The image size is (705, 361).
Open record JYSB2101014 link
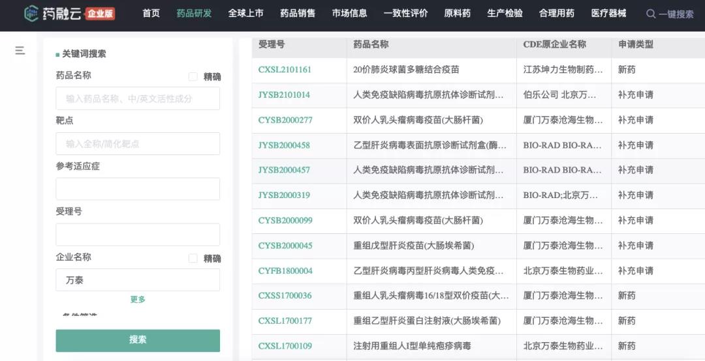(x=284, y=95)
